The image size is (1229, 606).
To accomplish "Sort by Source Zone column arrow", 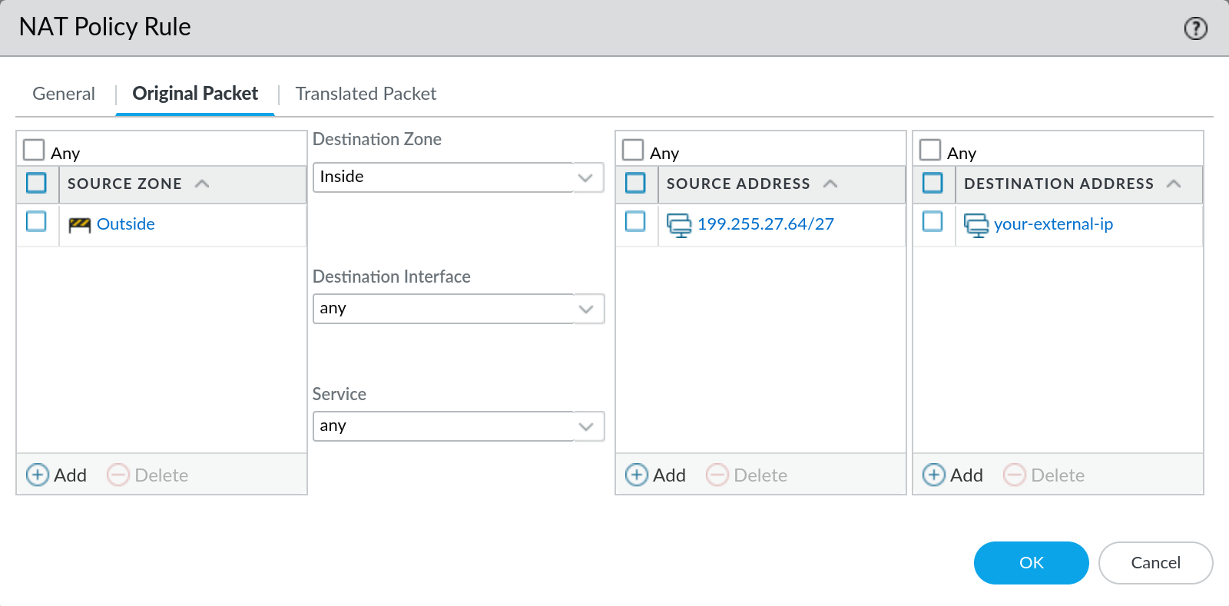I will 202,184.
